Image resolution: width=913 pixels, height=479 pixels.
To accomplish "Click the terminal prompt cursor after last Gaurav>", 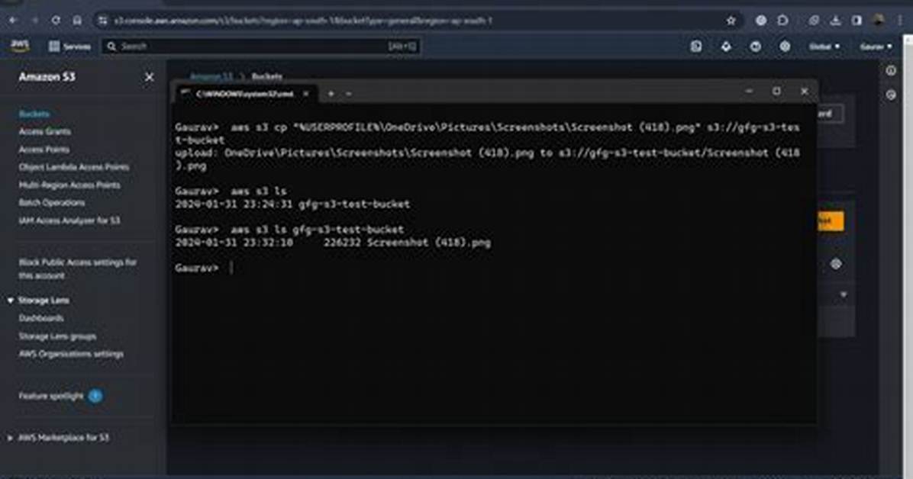I will click(231, 268).
